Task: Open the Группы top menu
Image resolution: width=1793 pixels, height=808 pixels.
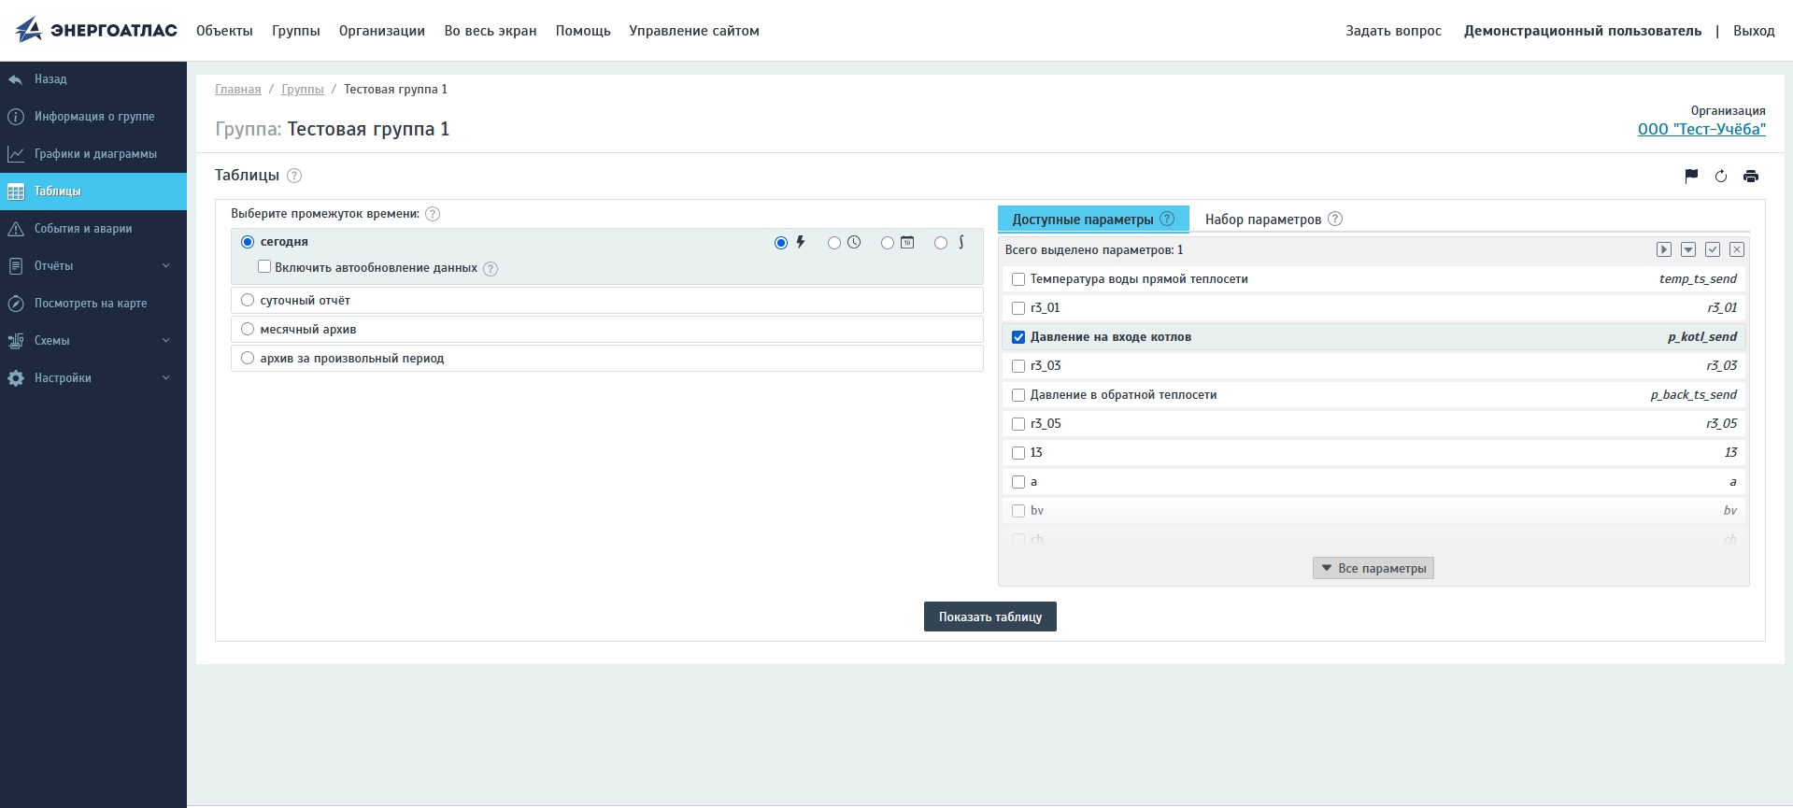Action: coord(296,31)
